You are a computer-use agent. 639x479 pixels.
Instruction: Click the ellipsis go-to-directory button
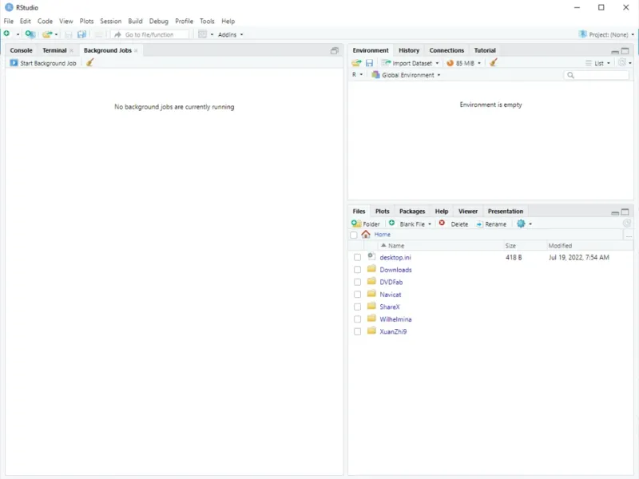point(629,235)
